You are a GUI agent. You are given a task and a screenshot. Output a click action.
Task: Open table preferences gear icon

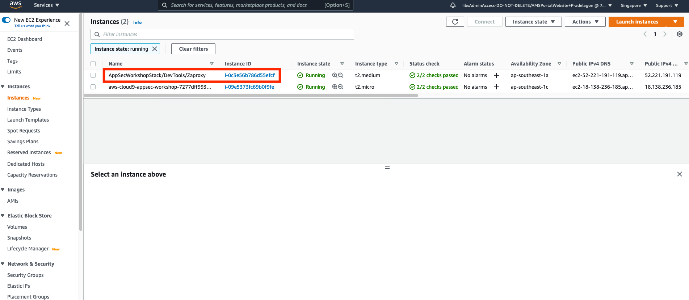[680, 34]
